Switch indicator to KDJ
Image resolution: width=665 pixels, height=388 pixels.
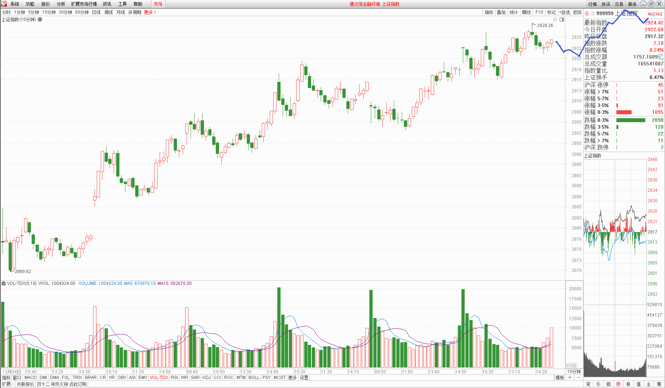click(206, 378)
